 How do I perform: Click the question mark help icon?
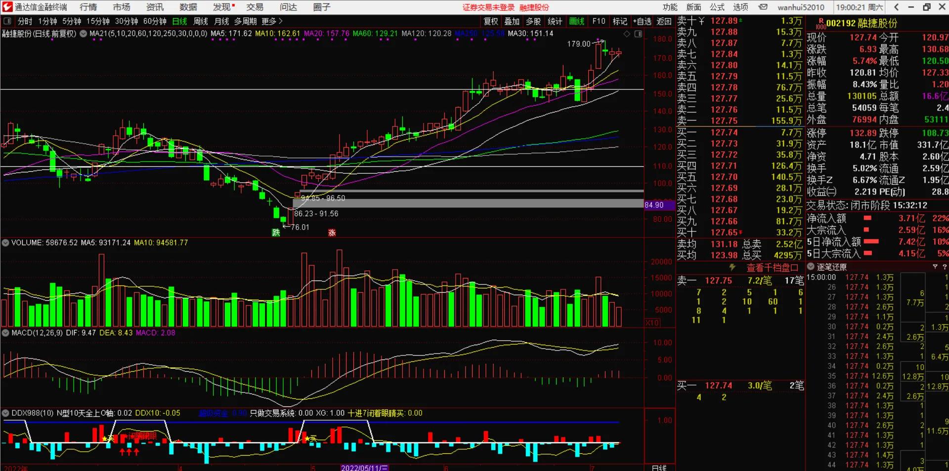(944, 267)
